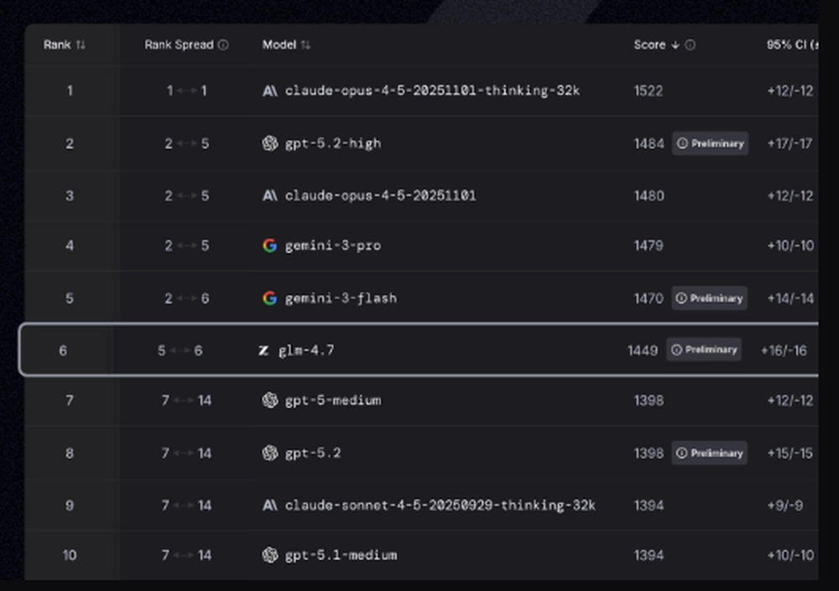Image resolution: width=839 pixels, height=591 pixels.
Task: Select the Google icon beside gemini-3-pro
Action: point(269,245)
